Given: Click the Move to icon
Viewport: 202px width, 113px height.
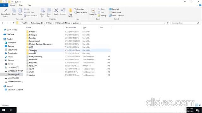Looking at the screenshot, I should pyautogui.click(x=43, y=10).
